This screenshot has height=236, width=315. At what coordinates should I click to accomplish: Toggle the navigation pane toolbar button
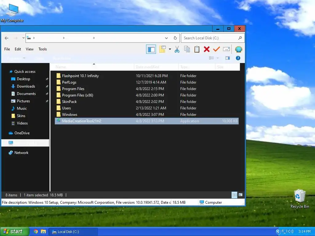(x=151, y=49)
